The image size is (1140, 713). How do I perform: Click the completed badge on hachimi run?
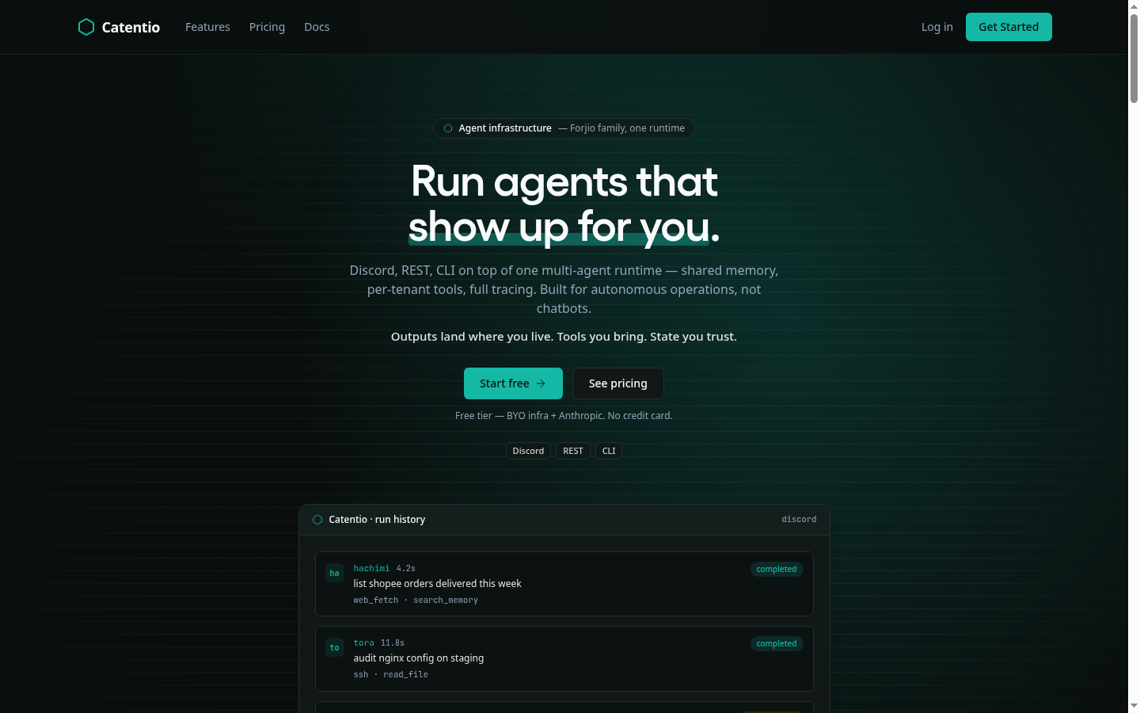click(777, 569)
